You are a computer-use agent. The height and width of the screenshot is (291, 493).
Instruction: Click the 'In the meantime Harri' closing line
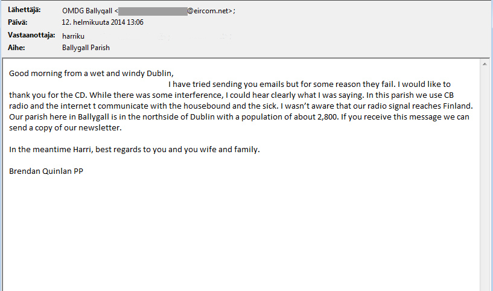coord(134,150)
